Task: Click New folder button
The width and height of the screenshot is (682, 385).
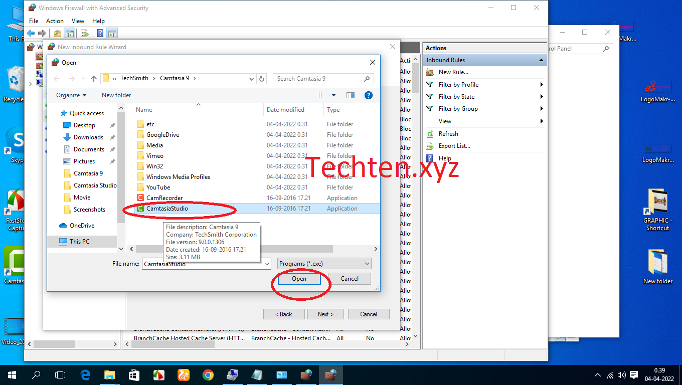Action: [x=116, y=95]
